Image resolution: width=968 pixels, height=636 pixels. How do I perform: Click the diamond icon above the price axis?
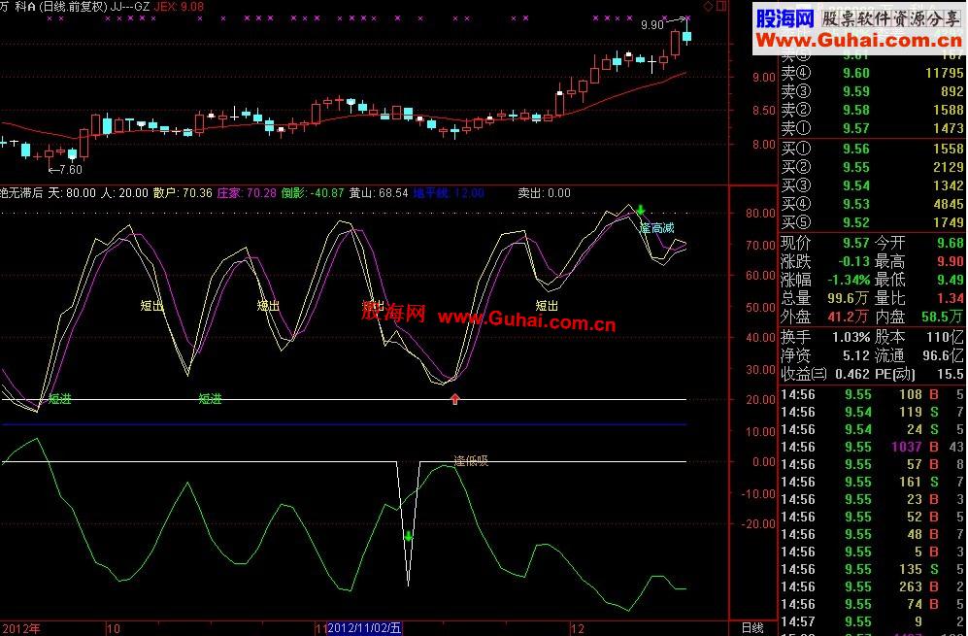pyautogui.click(x=708, y=7)
